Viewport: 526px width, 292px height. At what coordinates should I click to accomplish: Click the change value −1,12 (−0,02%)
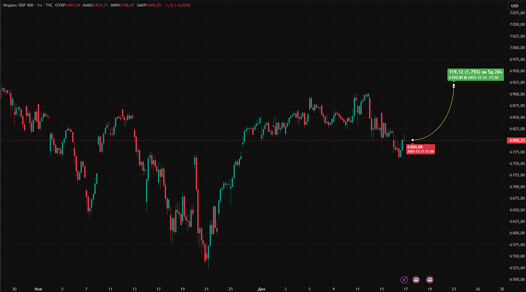[177, 5]
